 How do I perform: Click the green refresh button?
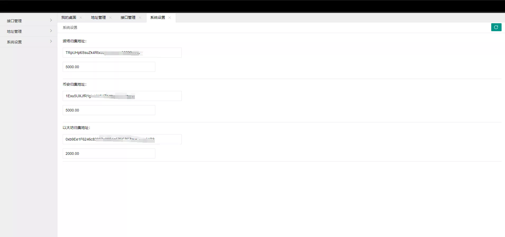[x=496, y=27]
